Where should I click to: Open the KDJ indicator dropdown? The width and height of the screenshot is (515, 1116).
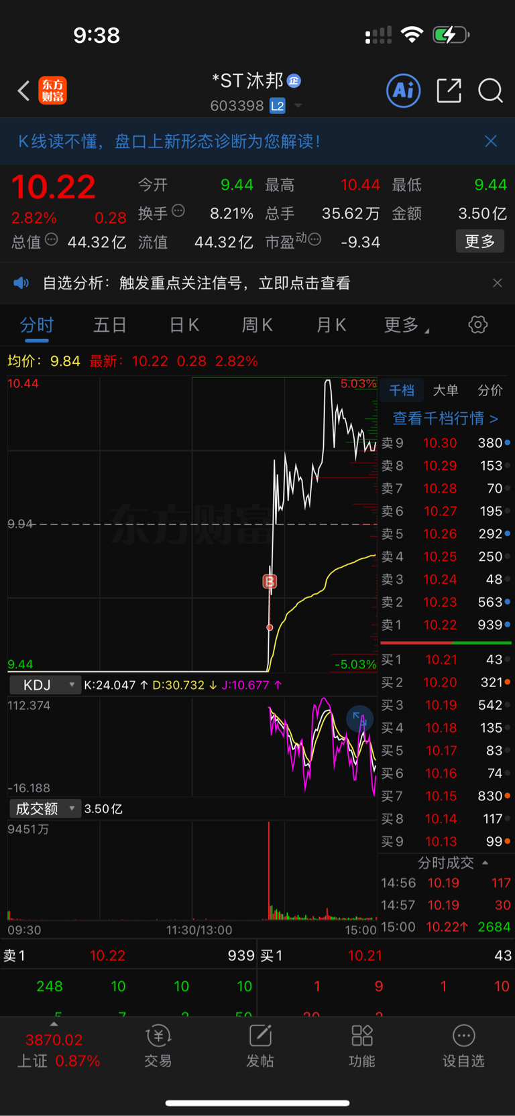pos(44,685)
